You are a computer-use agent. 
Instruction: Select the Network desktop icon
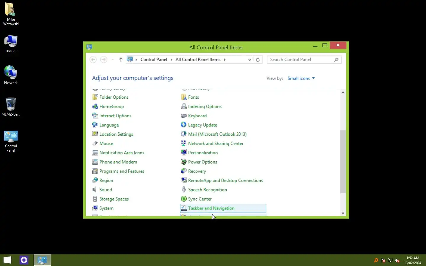coord(11,75)
